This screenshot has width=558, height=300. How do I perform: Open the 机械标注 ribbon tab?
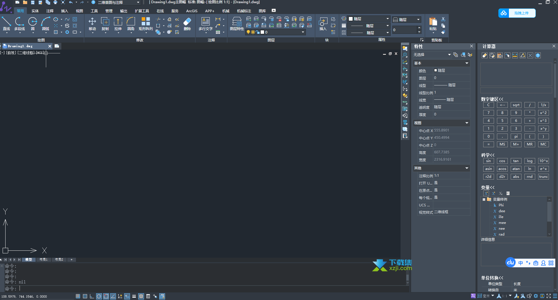click(244, 11)
